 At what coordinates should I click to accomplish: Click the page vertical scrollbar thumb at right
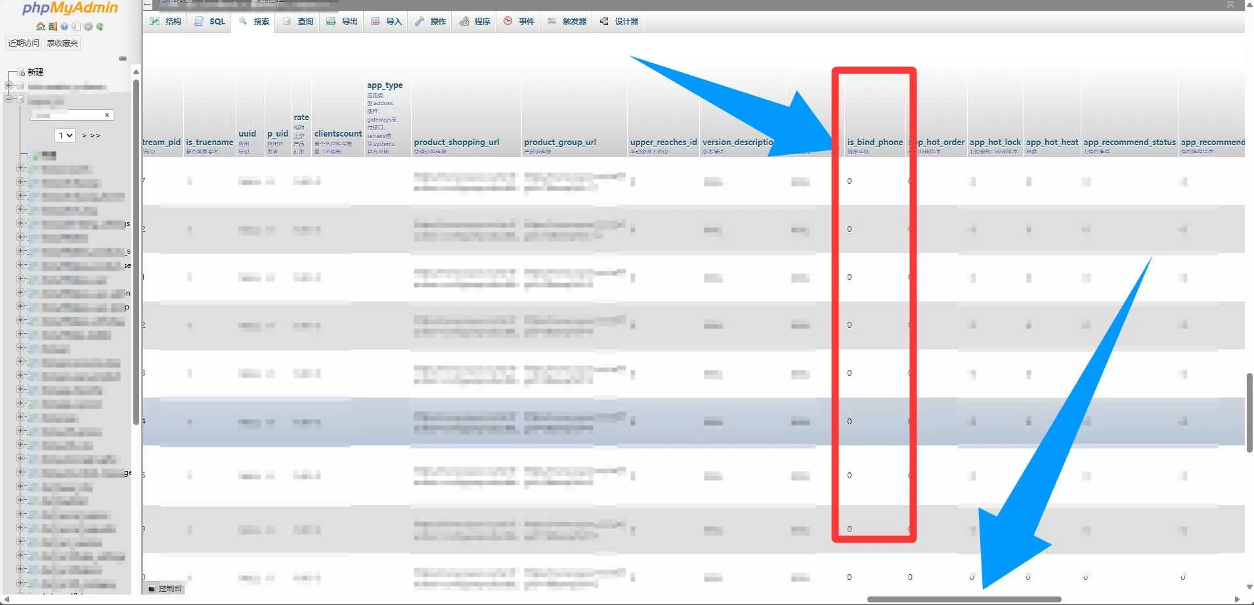(1249, 413)
